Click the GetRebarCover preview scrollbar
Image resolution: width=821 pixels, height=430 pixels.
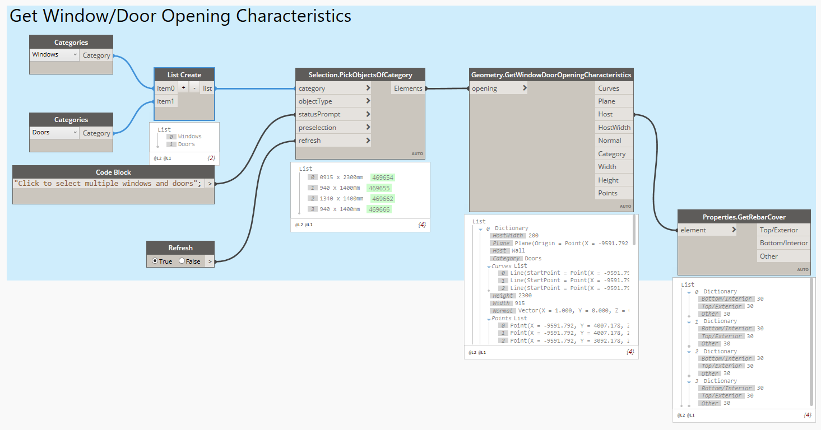coord(811,342)
